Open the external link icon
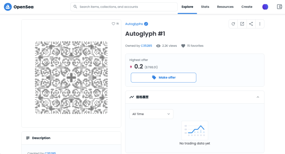This screenshot has width=285, height=154. [x=242, y=24]
